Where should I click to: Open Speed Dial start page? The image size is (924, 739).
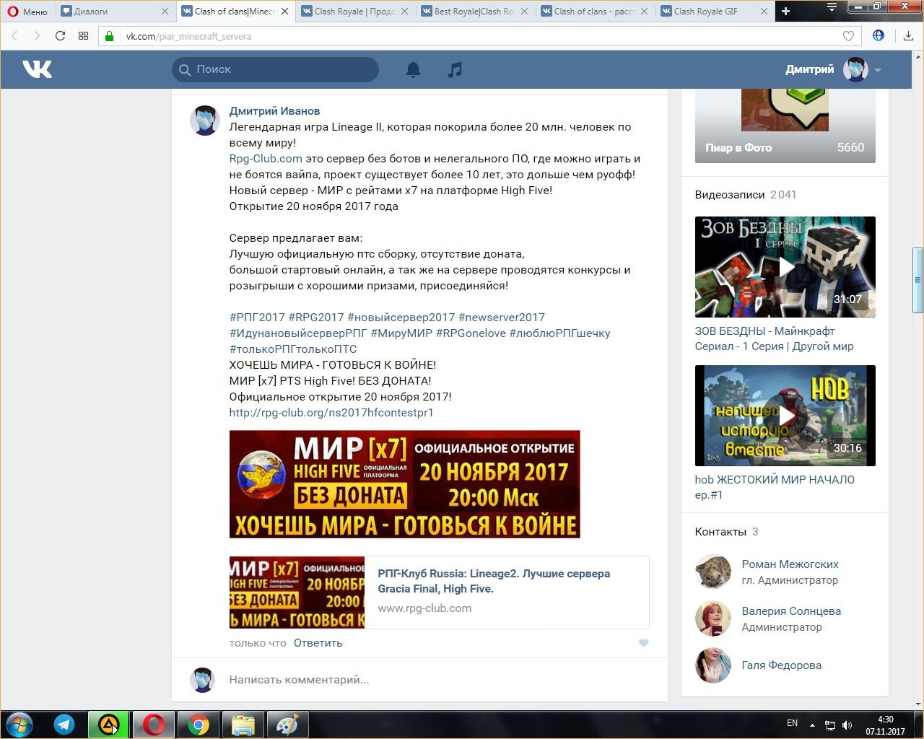click(x=83, y=36)
